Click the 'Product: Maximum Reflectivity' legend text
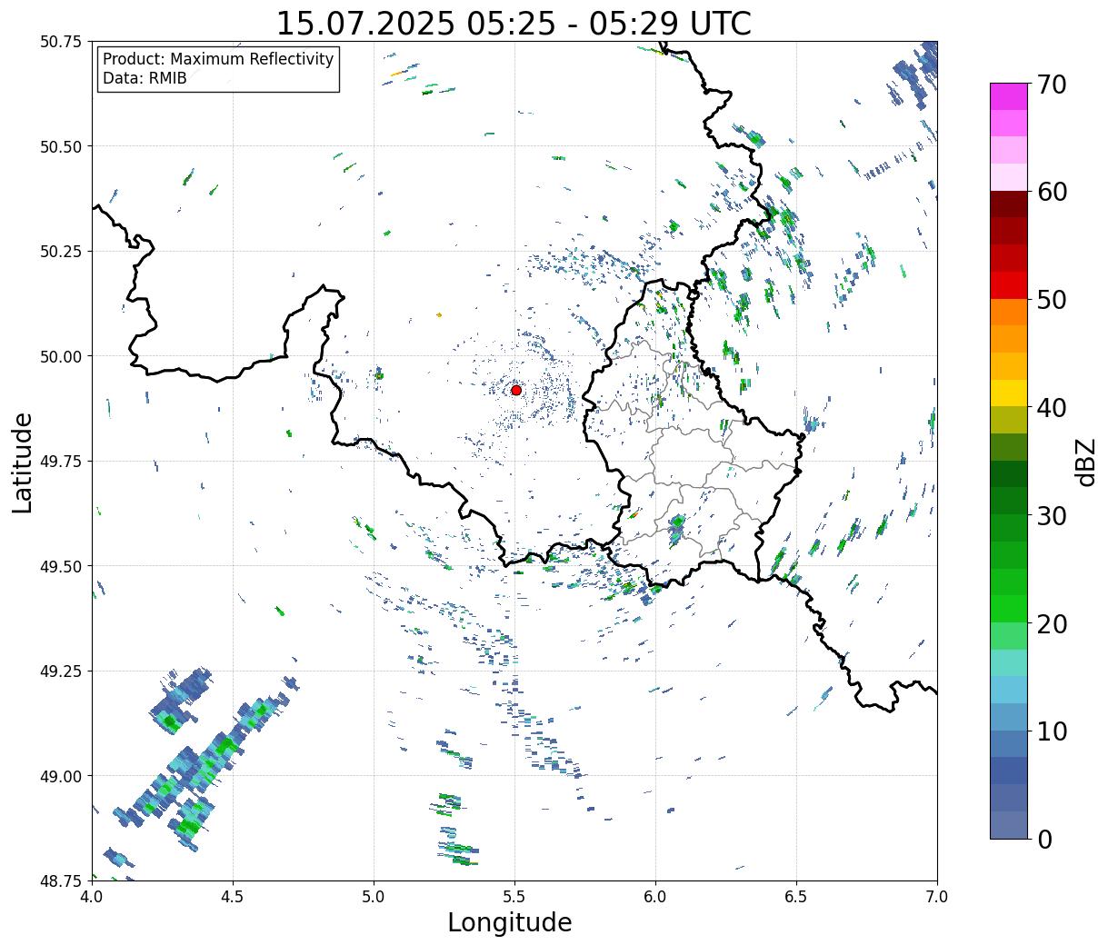Viewport: 1108px width, 945px height. point(218,59)
